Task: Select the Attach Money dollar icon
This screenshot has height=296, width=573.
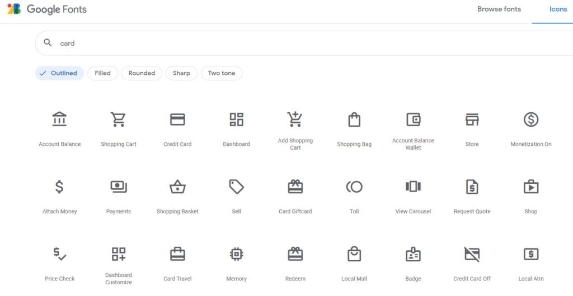Action: pos(59,187)
